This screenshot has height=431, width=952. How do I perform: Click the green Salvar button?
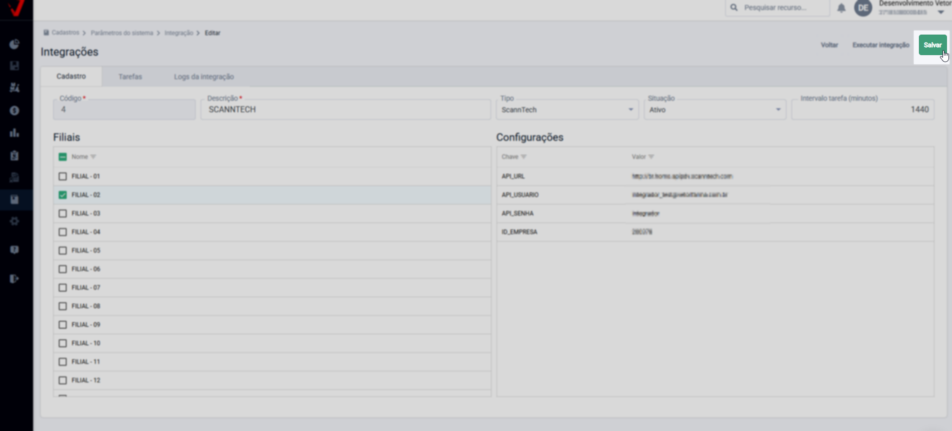coord(932,45)
